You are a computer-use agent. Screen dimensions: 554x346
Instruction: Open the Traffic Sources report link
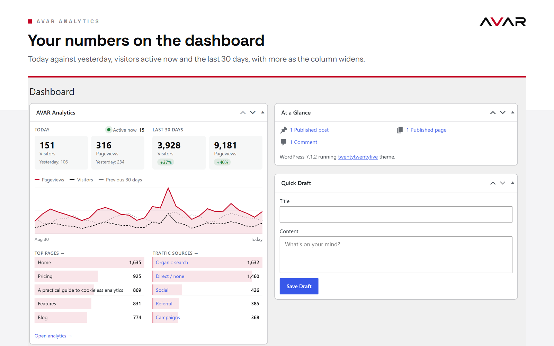coord(175,253)
